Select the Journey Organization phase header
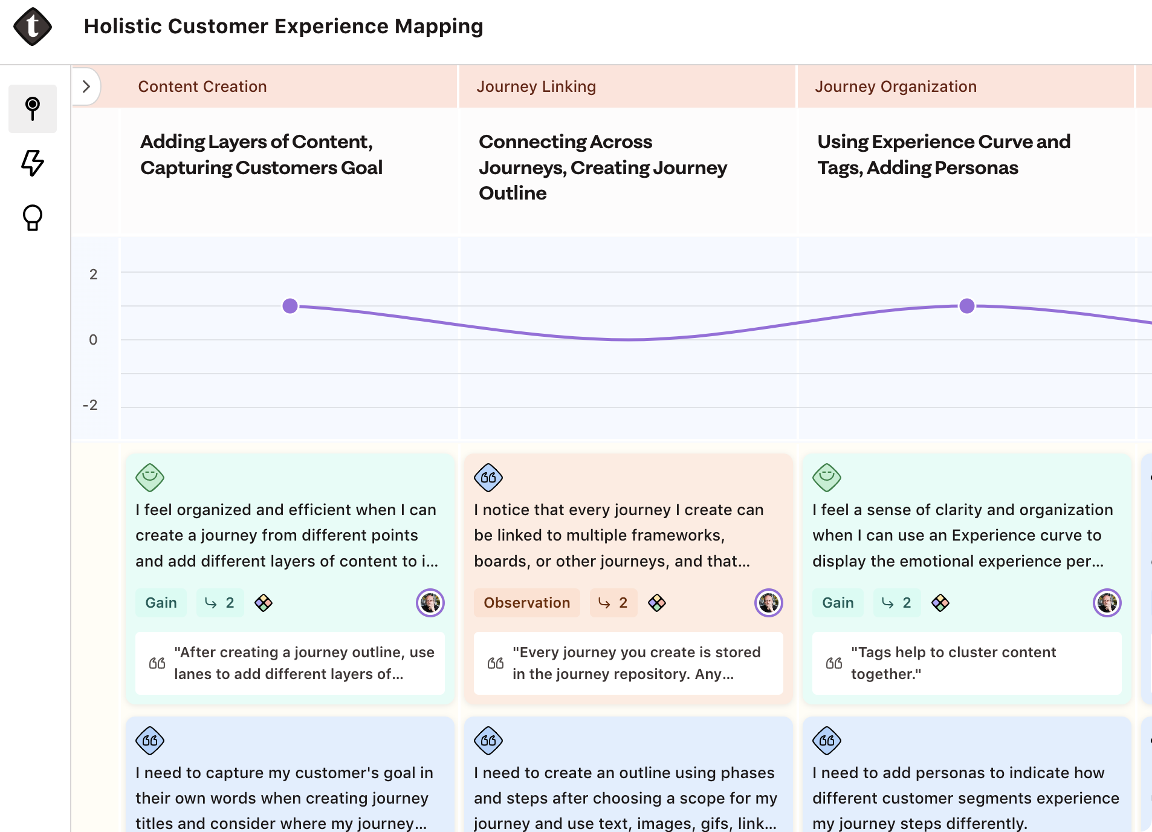This screenshot has width=1152, height=832. point(896,86)
